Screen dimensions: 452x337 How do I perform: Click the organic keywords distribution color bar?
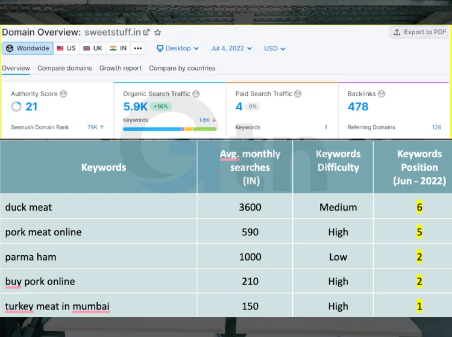(169, 129)
